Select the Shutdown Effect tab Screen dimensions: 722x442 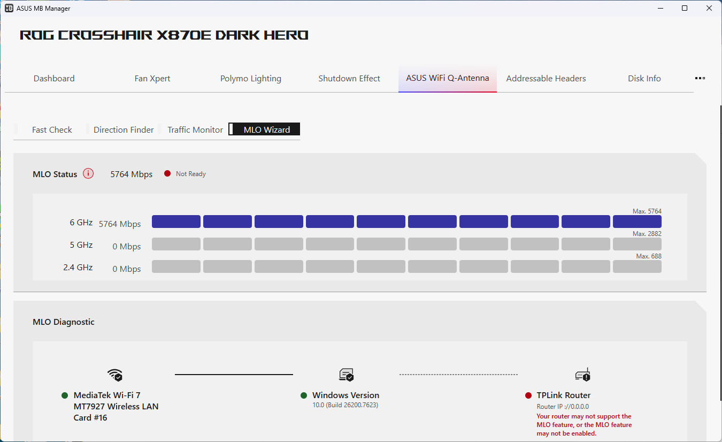tap(349, 78)
